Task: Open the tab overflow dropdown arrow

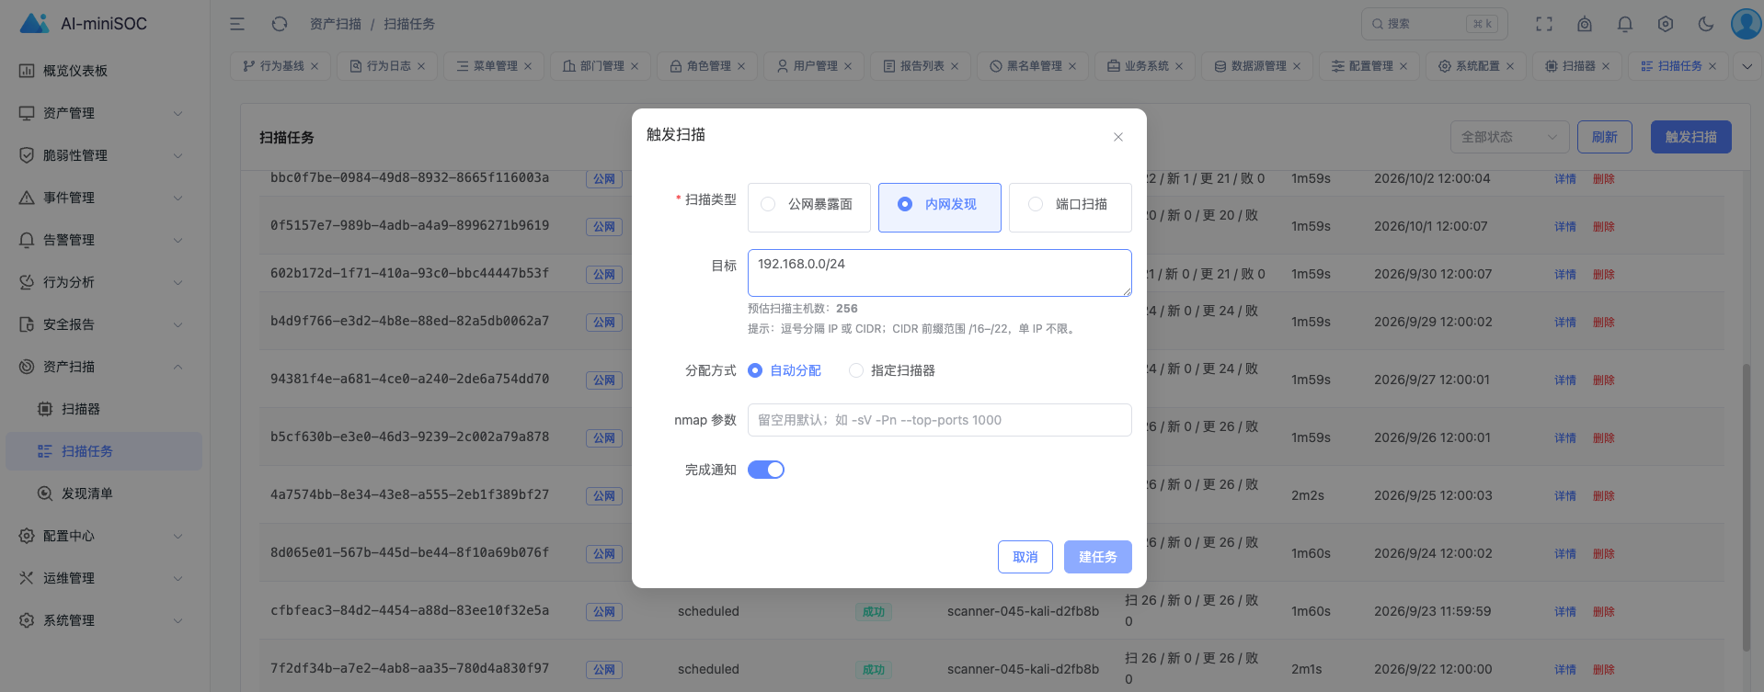Action: click(1747, 66)
